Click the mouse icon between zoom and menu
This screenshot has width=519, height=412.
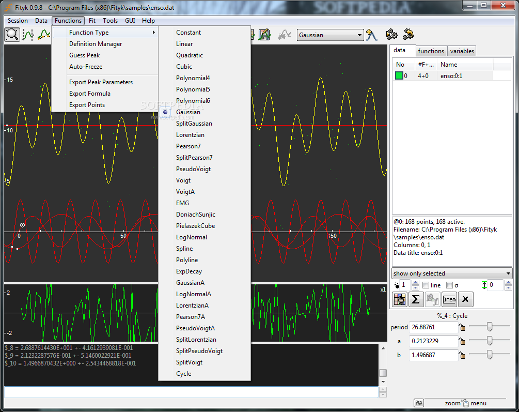point(465,403)
